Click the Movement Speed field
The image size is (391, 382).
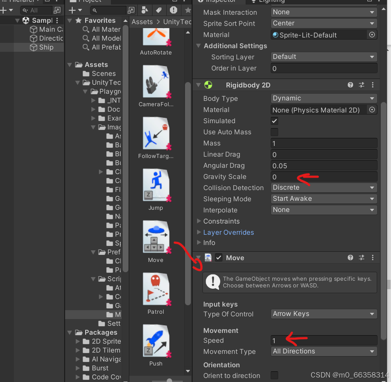tap(324, 340)
